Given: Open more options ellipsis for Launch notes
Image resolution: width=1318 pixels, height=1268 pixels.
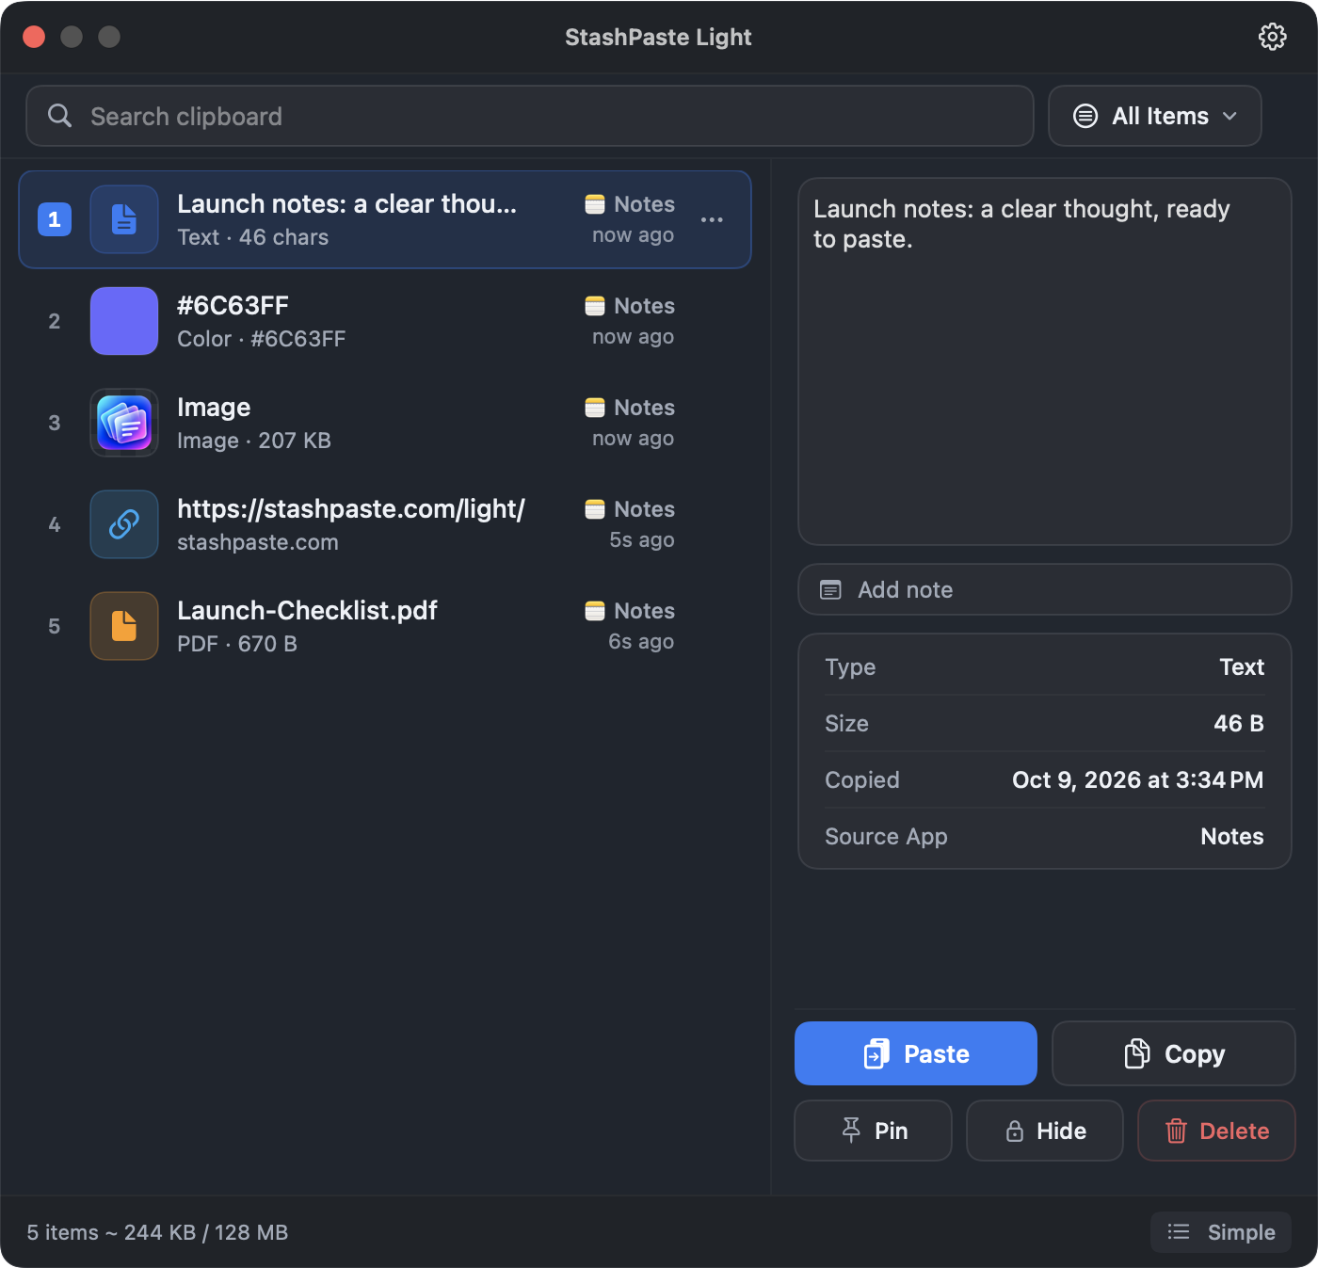Looking at the screenshot, I should (x=712, y=219).
